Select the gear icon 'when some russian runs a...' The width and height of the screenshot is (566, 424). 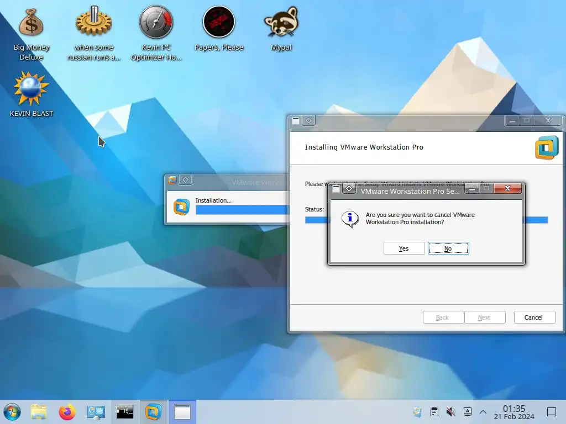coord(93,34)
